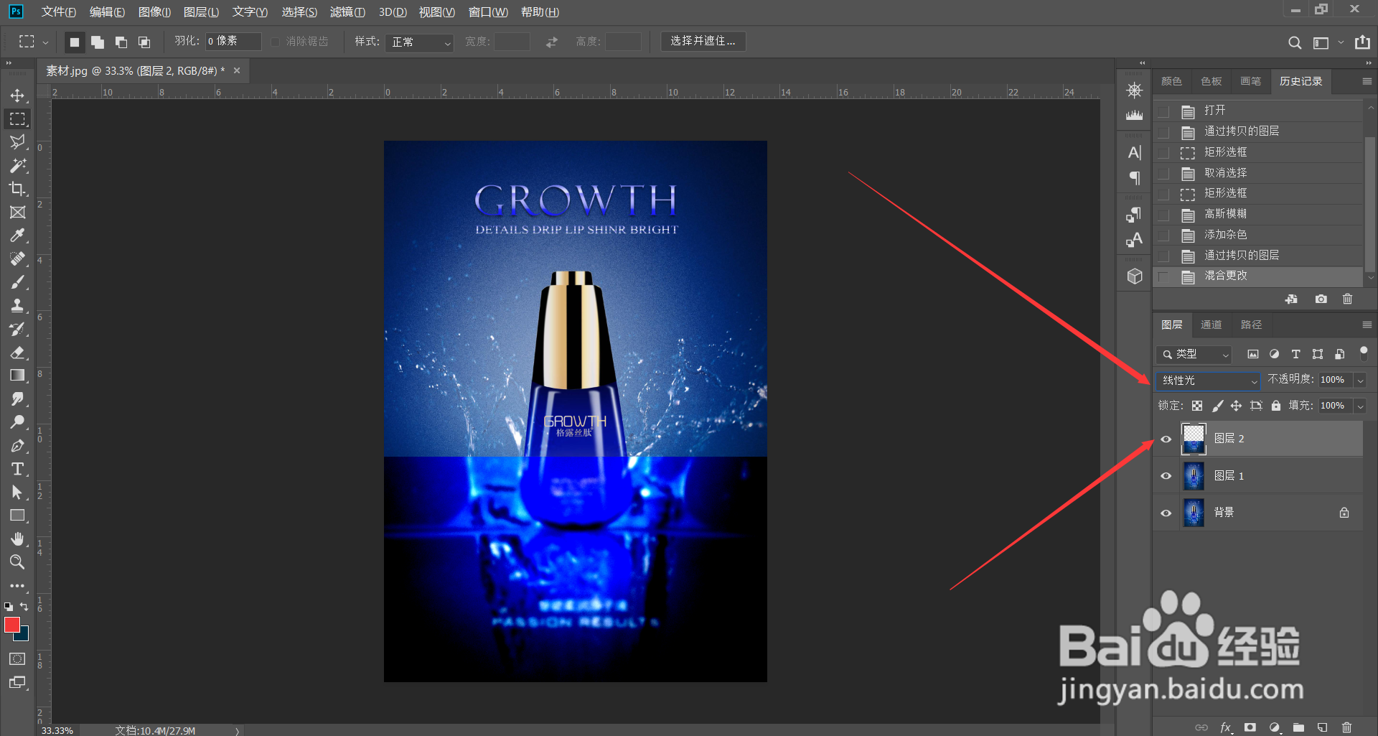Select the Horizontal Type tool
The image size is (1378, 736).
pos(17,469)
